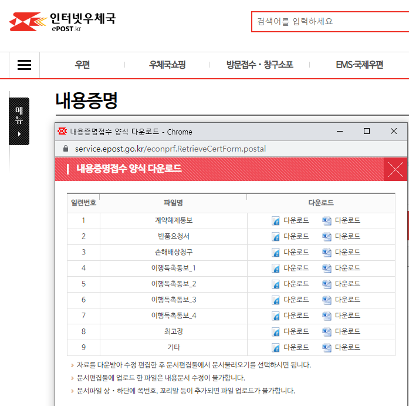Minimize the Chrome popup window

point(340,132)
